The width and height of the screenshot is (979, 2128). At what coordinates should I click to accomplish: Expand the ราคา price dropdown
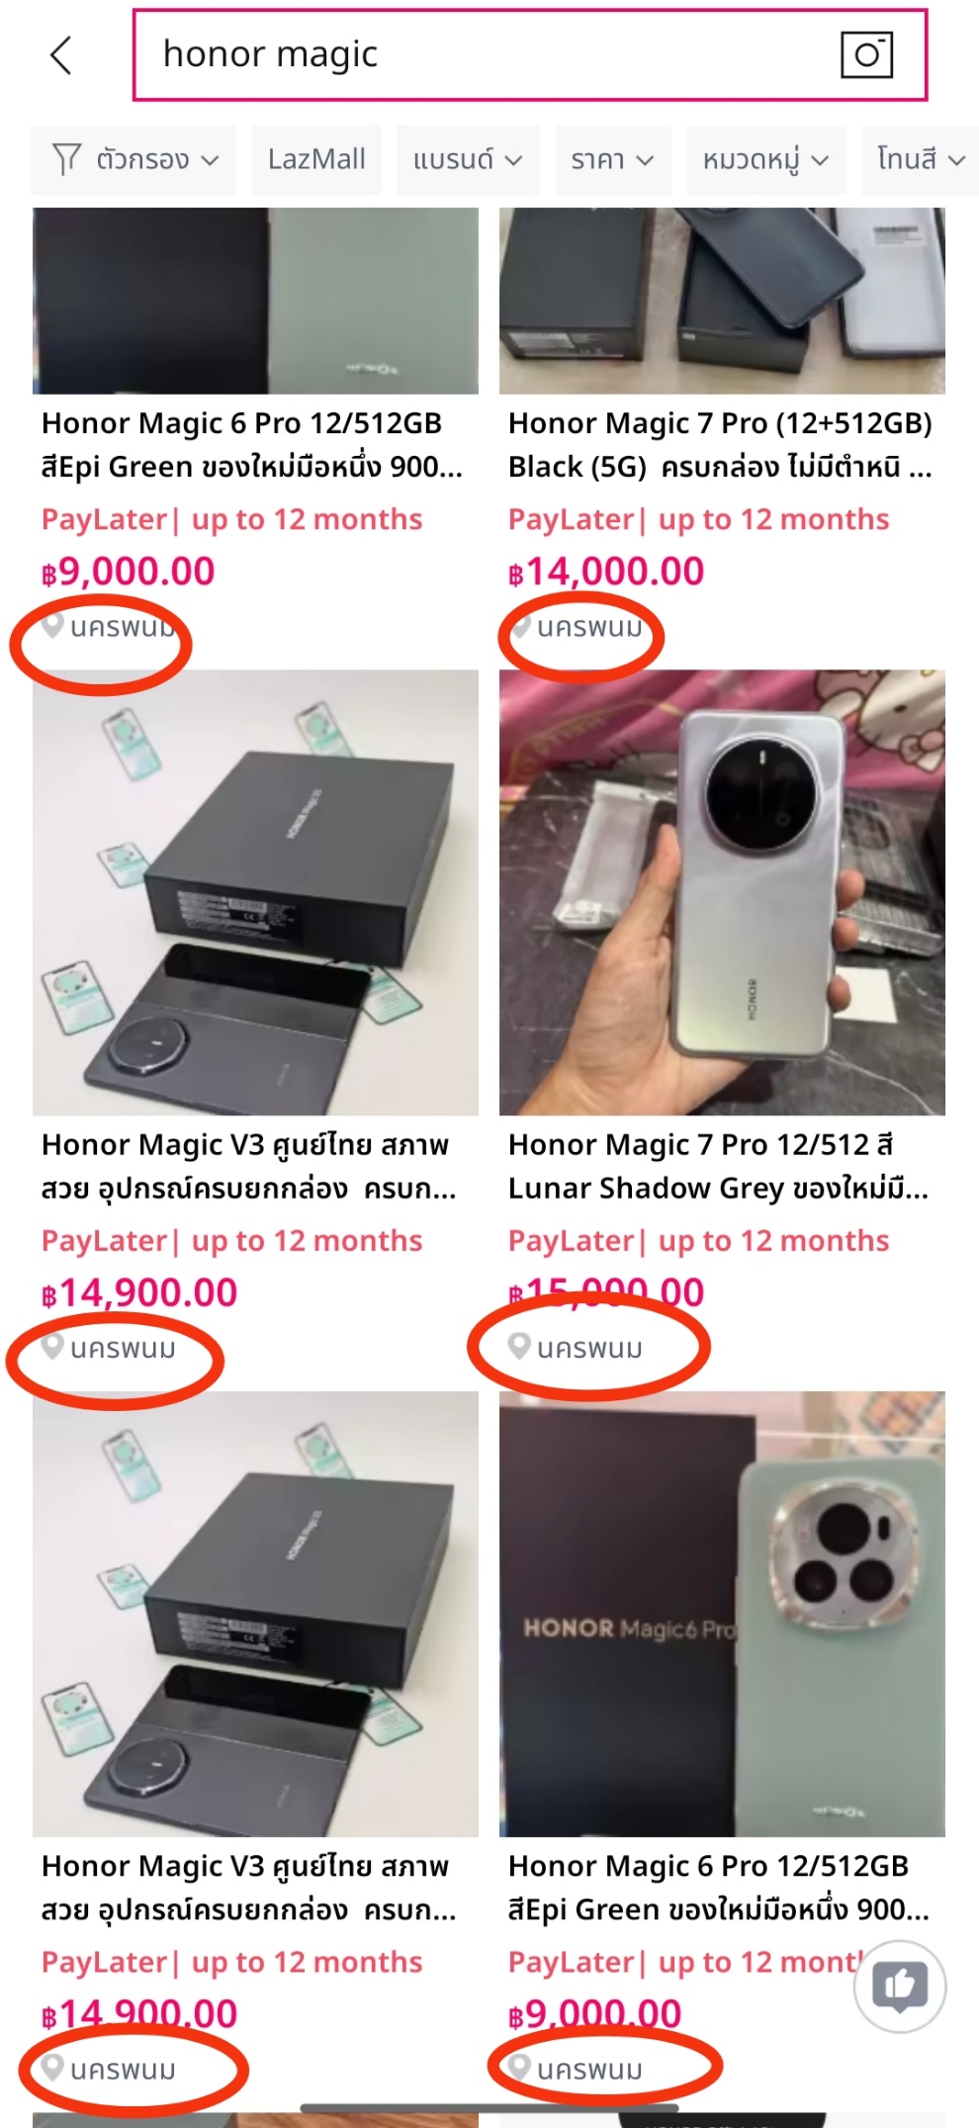(612, 159)
